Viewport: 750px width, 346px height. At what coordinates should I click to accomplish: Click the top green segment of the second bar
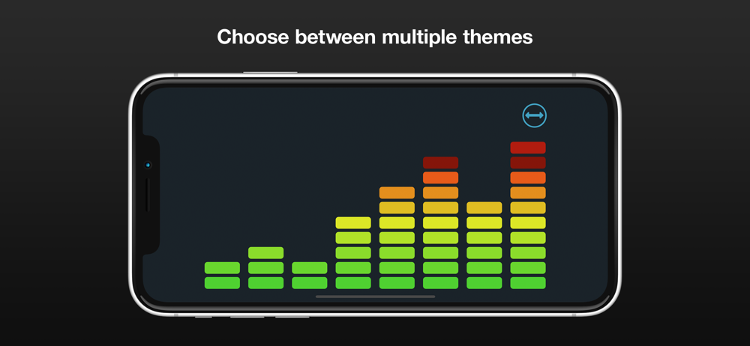coord(265,252)
